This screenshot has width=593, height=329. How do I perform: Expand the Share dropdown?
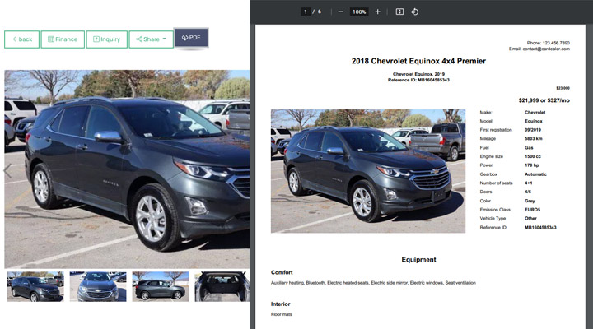click(151, 39)
